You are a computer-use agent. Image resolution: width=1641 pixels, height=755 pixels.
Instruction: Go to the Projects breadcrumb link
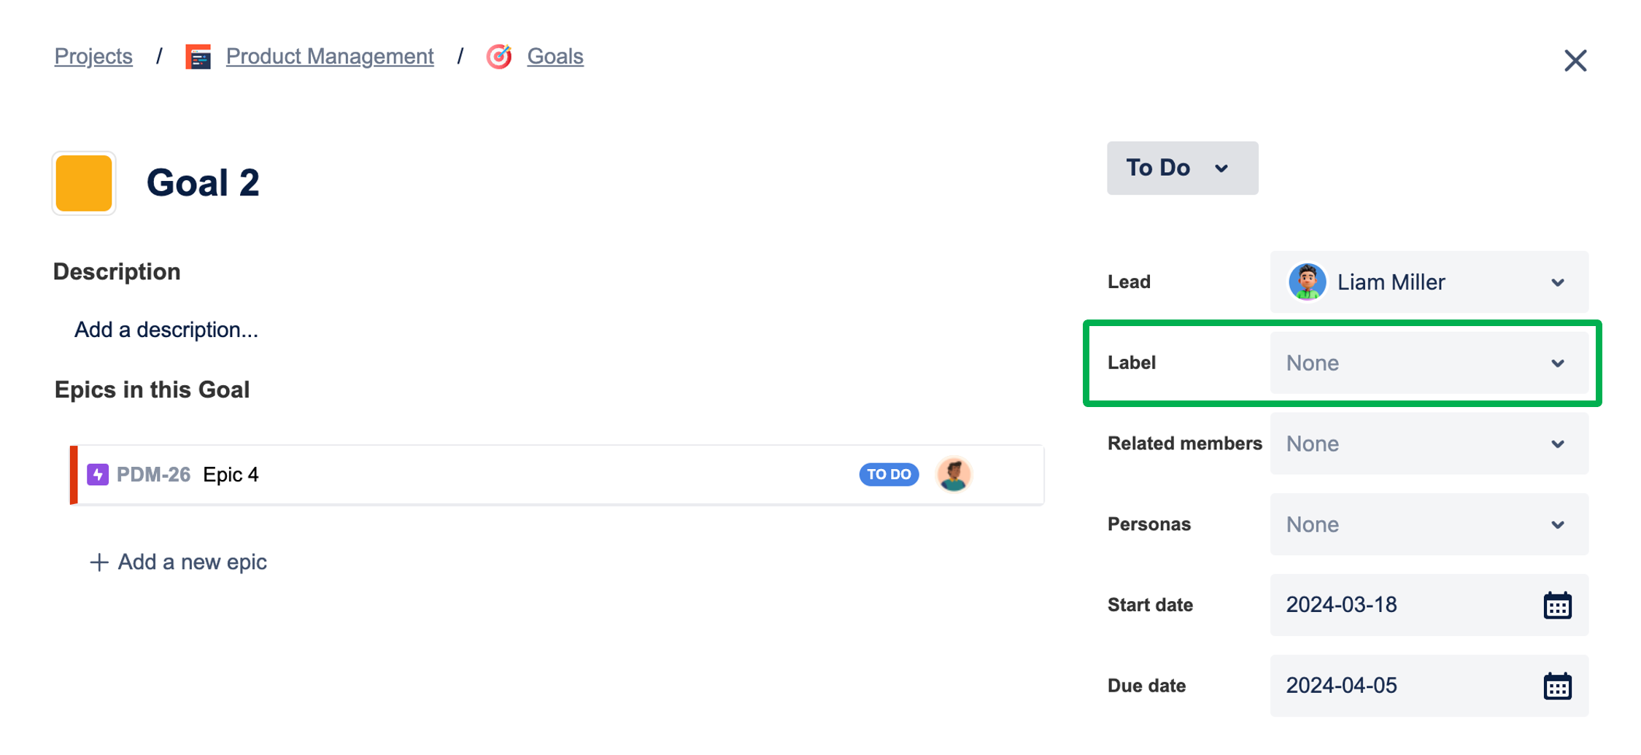[93, 57]
